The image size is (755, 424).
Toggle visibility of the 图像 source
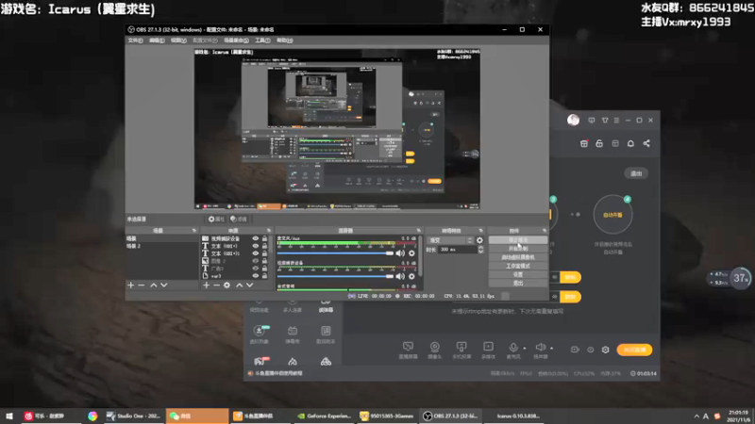click(x=255, y=261)
